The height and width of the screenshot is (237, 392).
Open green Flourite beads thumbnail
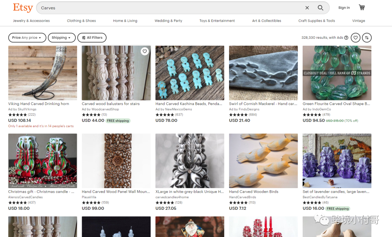pos(337,73)
